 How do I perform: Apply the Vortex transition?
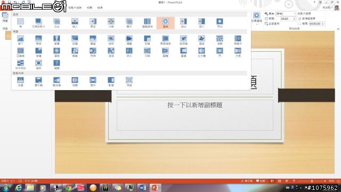click(111, 52)
